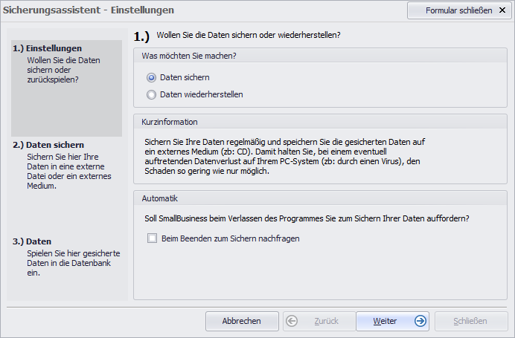Click the Zurück button
This screenshot has width=515, height=338.
tap(319, 321)
